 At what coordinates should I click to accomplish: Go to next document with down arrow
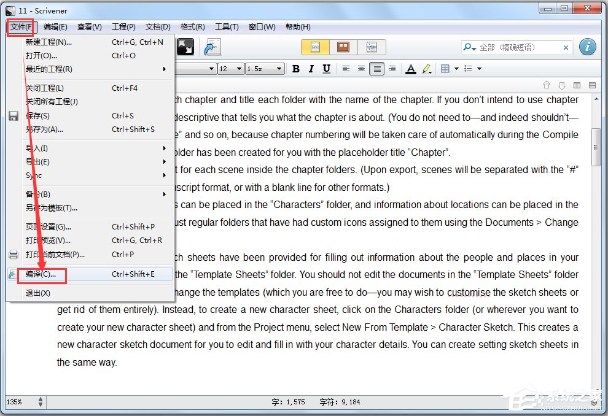tap(561, 85)
